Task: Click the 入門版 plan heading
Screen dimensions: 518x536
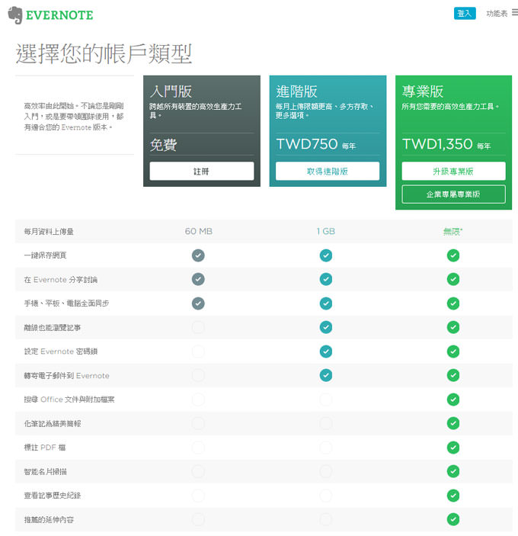Action: 171,91
